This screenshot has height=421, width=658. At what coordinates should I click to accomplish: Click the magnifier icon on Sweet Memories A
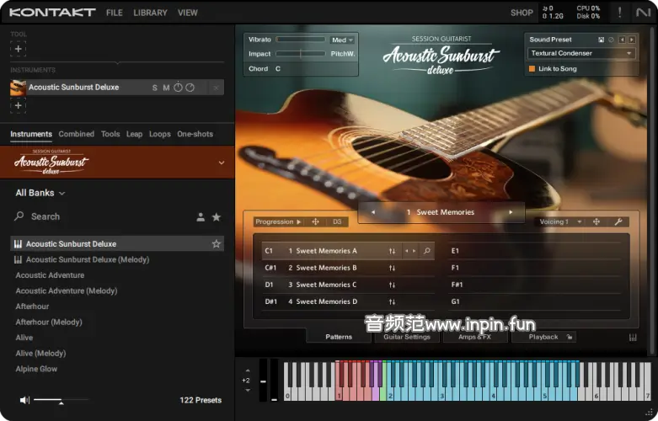click(x=427, y=251)
